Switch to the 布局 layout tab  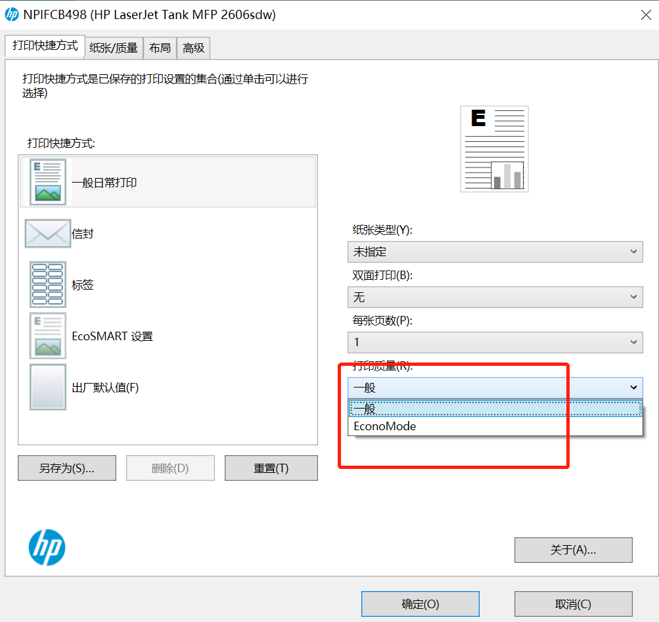(x=159, y=47)
